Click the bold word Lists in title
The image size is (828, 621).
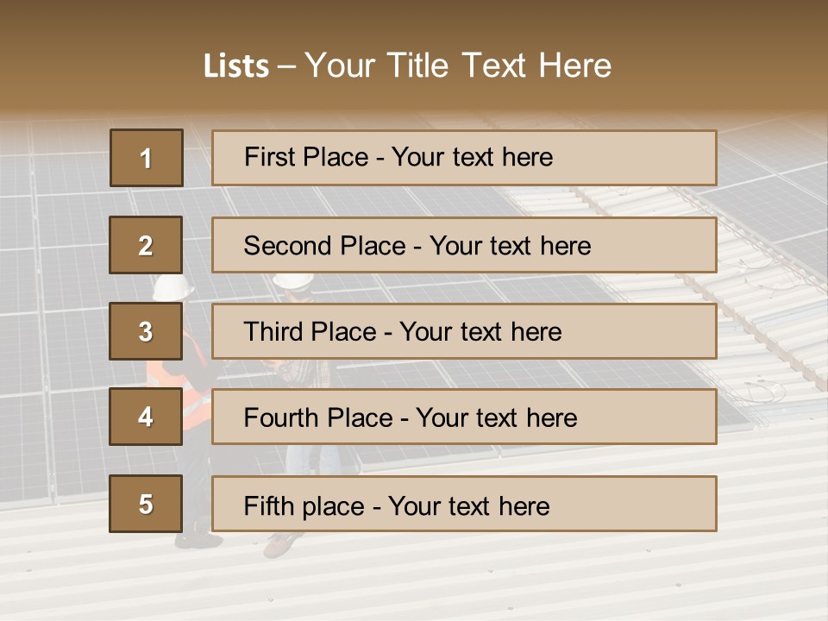235,66
